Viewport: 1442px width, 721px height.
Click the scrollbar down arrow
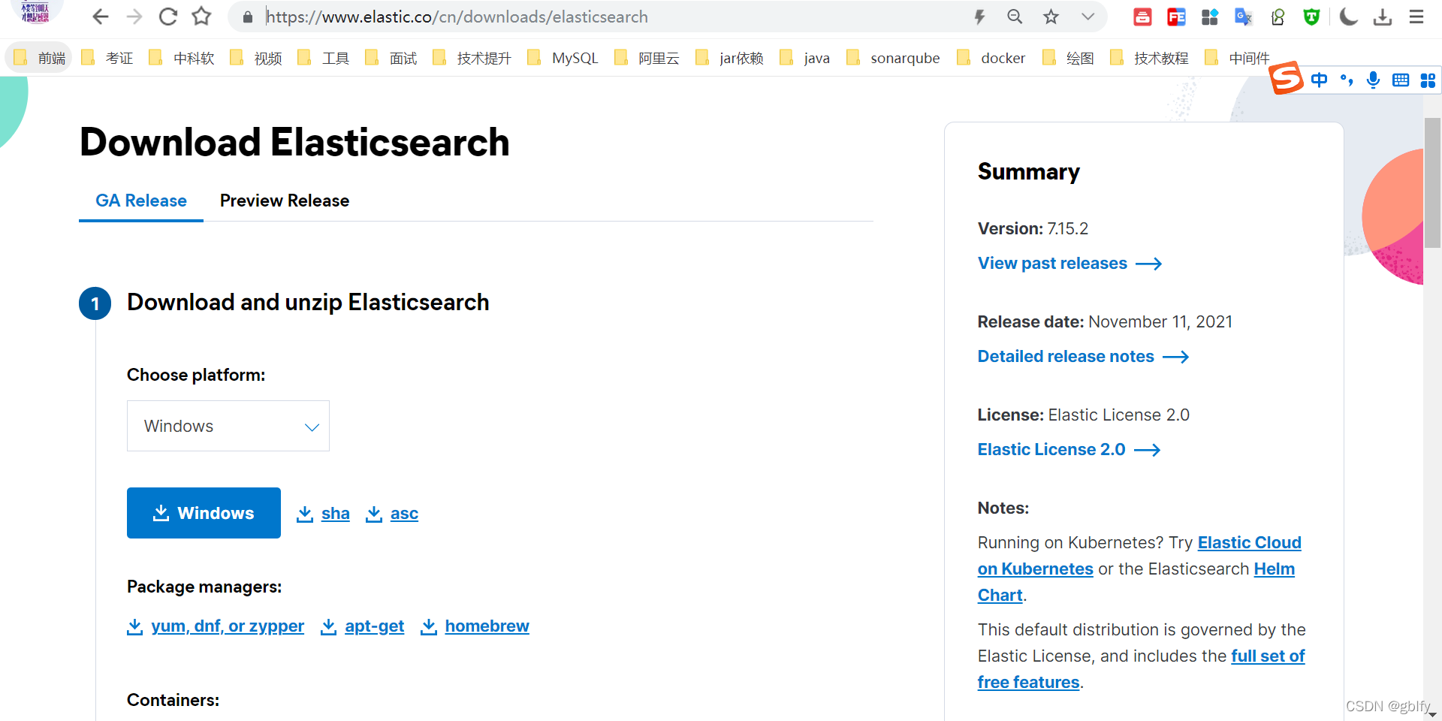(x=1433, y=714)
